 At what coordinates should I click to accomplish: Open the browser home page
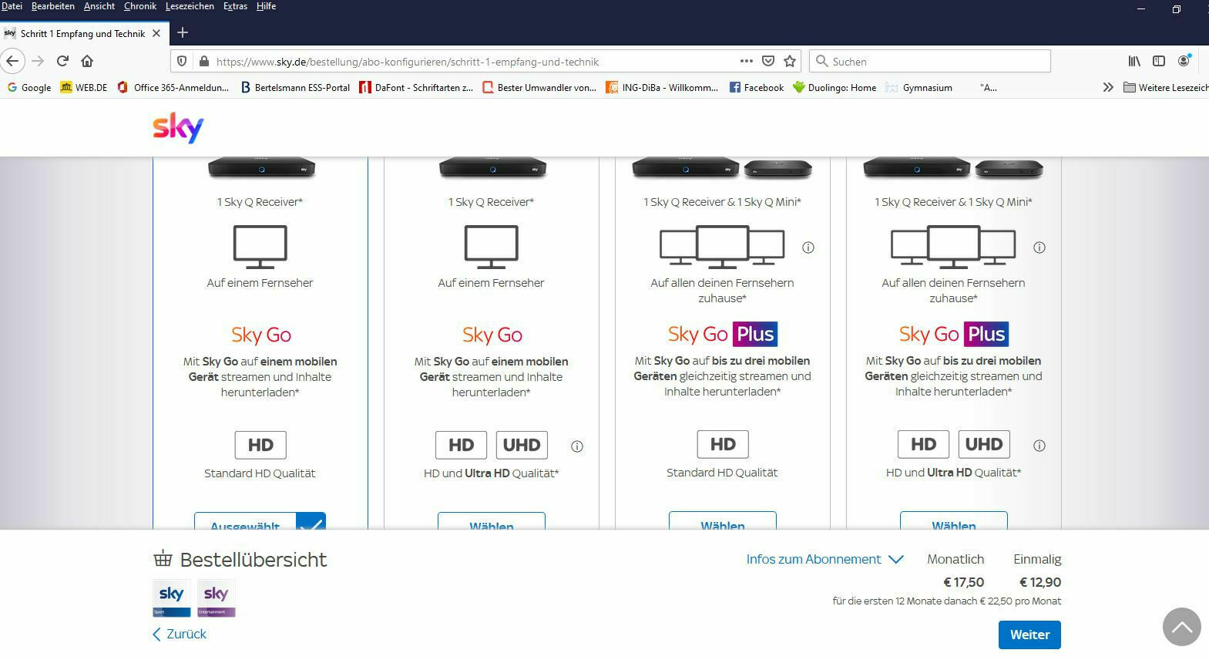[87, 61]
